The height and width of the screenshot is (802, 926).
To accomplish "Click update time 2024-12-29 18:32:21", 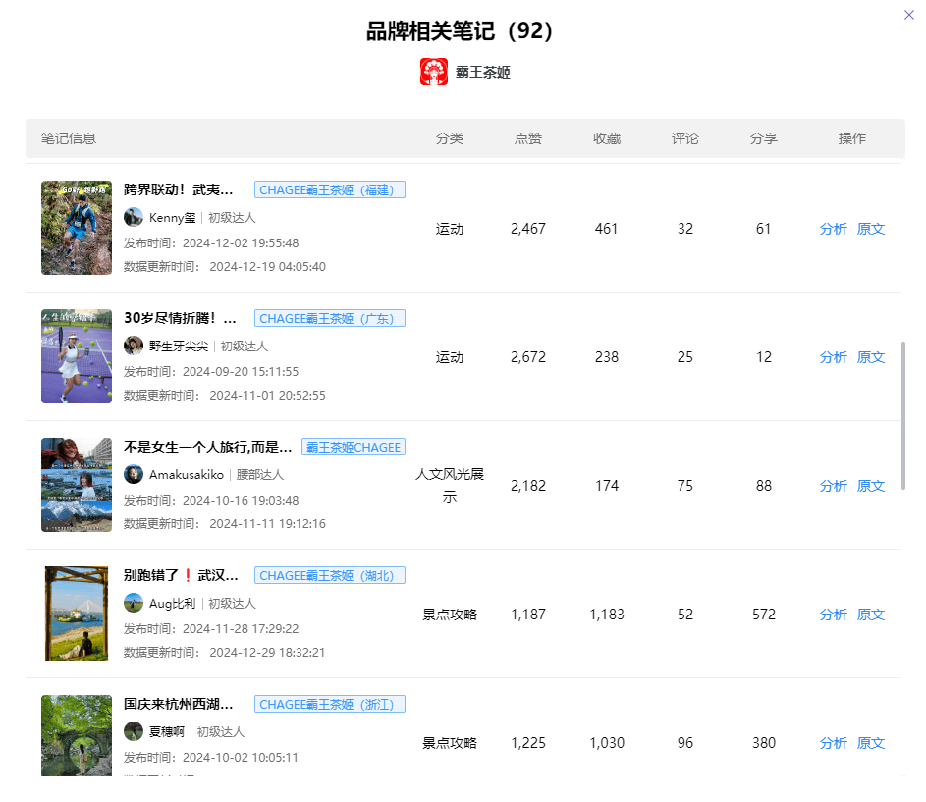I will point(267,653).
